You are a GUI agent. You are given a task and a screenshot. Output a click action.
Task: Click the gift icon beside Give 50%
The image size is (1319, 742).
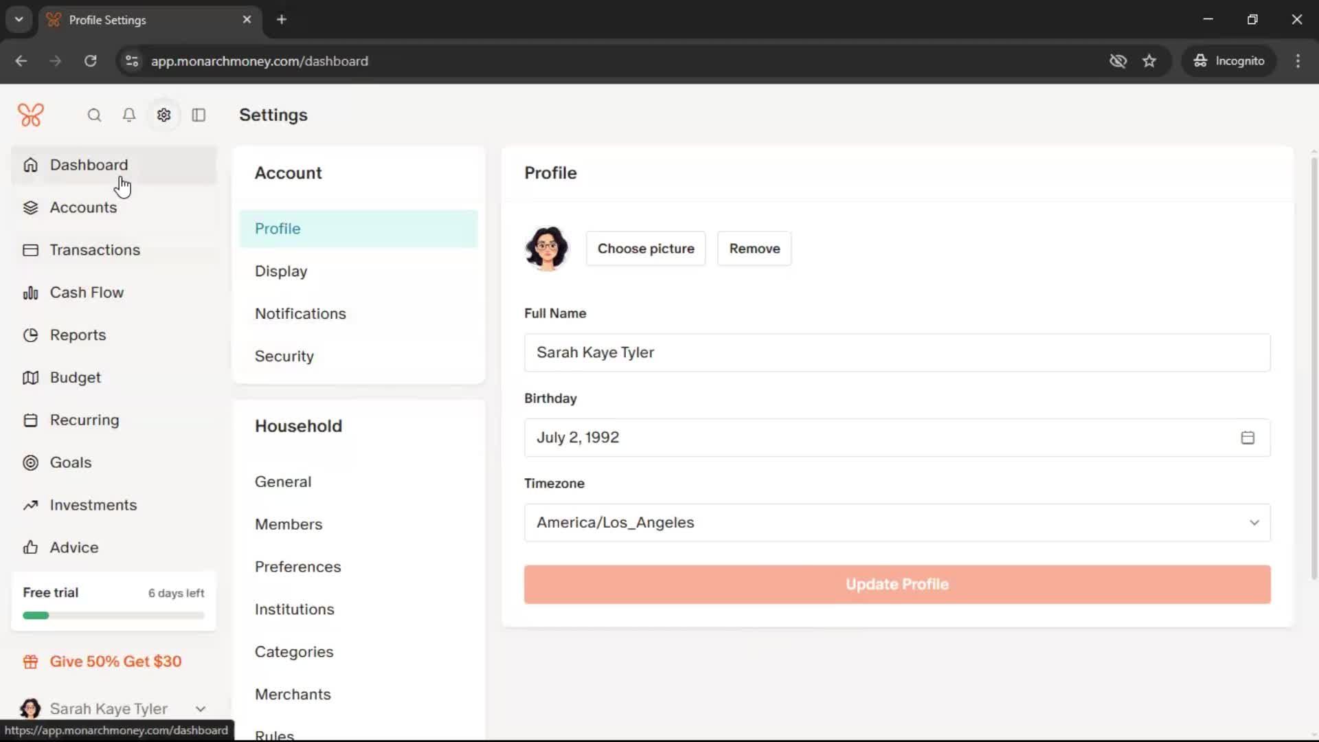pos(30,662)
